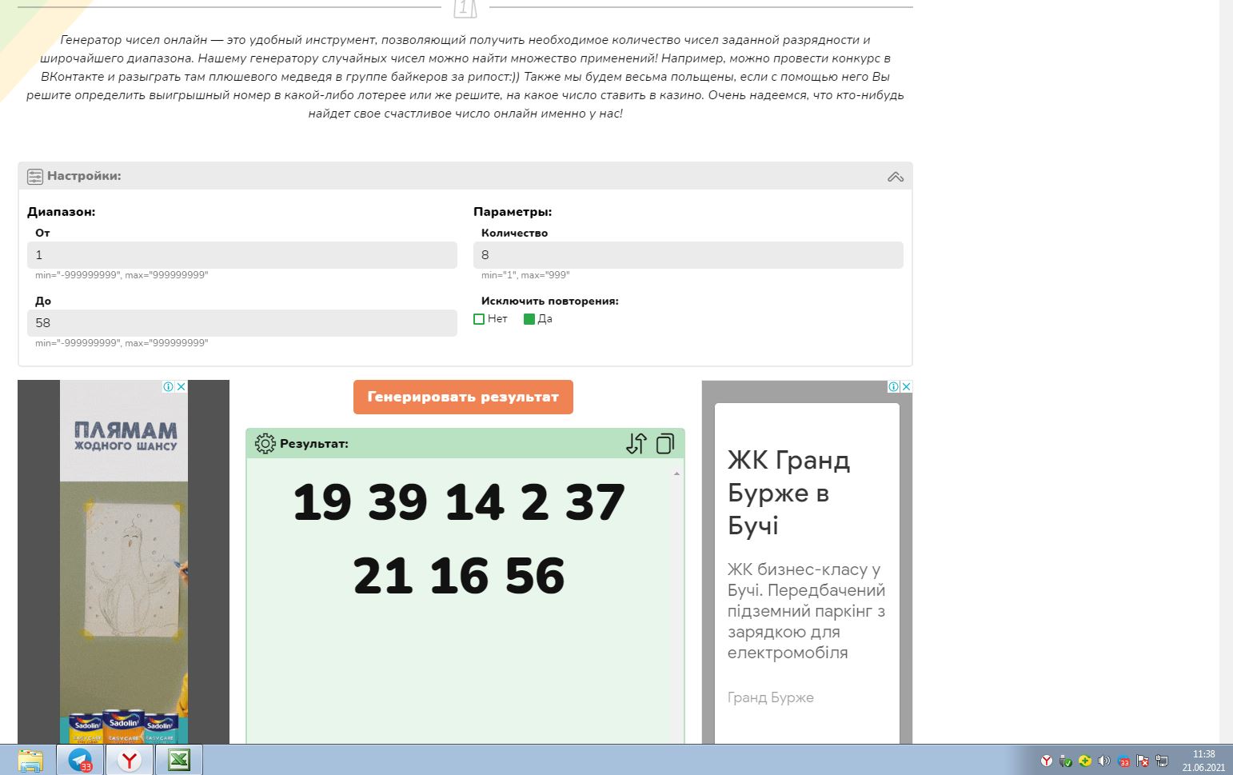
Task: Click the Генерировать результат button
Action: 463,397
